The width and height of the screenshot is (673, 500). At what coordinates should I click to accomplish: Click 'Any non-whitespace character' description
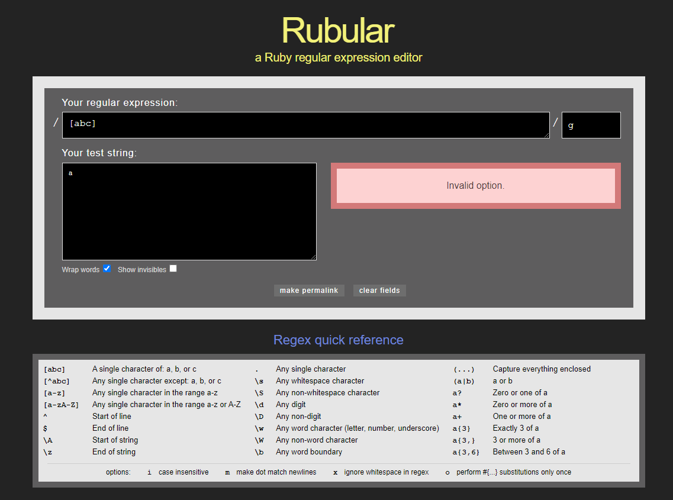[327, 393]
